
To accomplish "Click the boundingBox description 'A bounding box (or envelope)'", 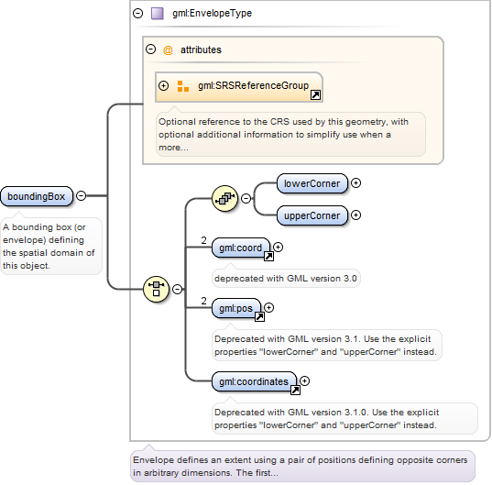I will 51,246.
